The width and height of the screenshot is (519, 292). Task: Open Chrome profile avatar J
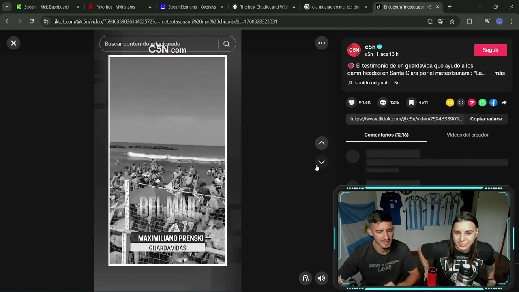(500, 21)
